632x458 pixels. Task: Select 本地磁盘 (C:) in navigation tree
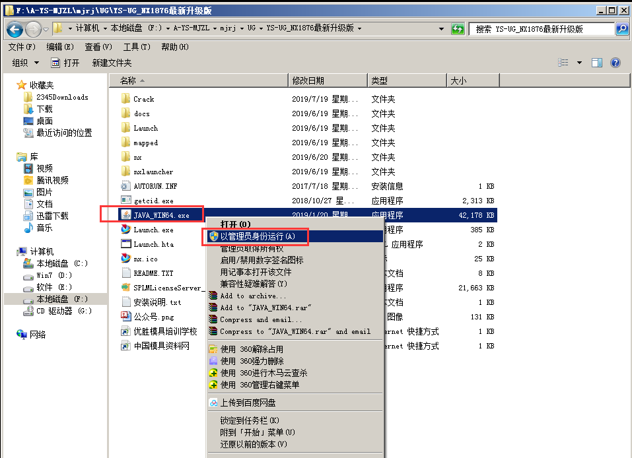55,263
